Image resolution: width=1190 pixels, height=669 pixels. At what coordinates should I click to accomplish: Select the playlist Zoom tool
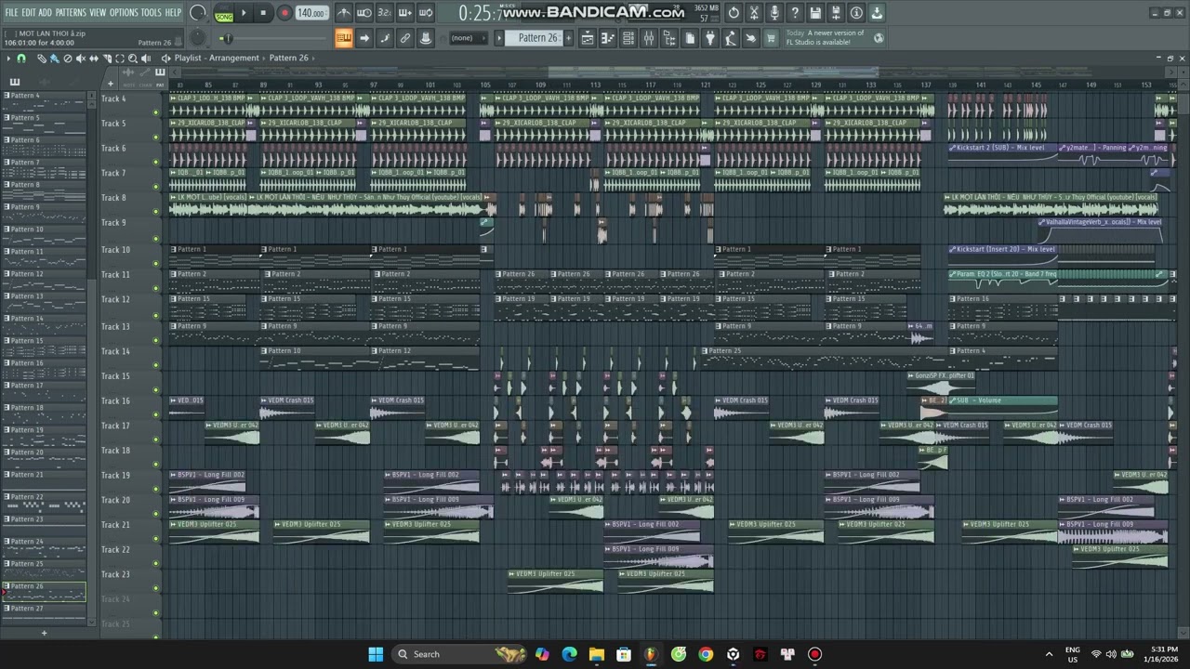[132, 58]
